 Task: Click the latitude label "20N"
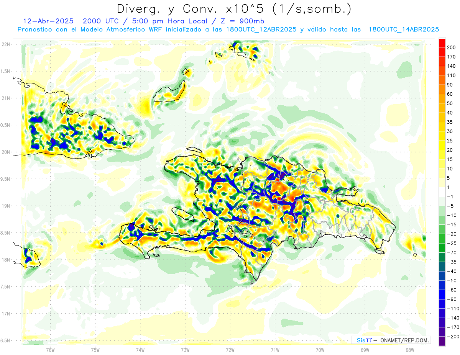pyautogui.click(x=6, y=152)
